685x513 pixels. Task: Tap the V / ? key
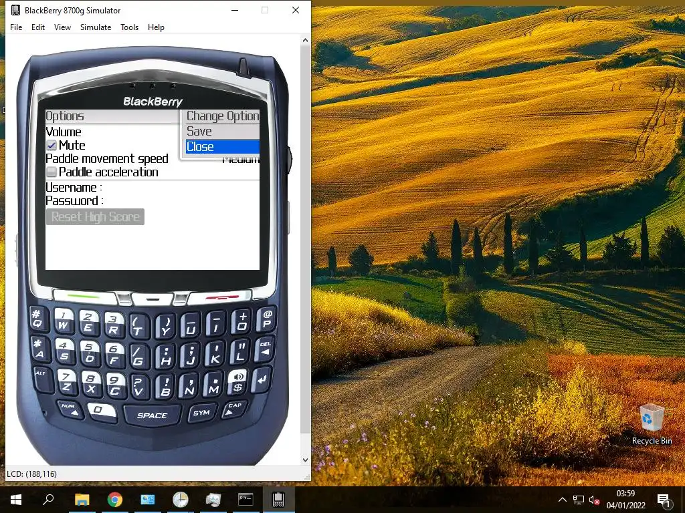(140, 387)
